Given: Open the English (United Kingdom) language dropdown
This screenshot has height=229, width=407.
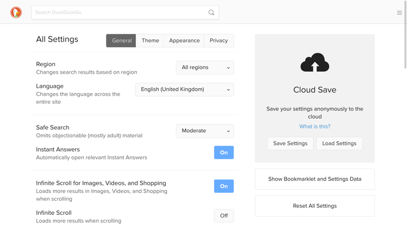Looking at the screenshot, I should coord(184,90).
